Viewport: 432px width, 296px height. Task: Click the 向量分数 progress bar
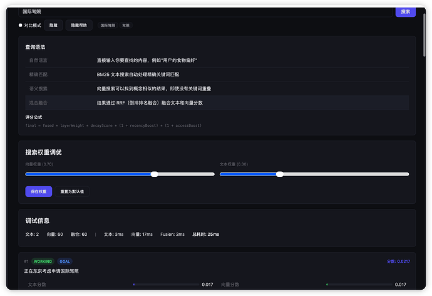(359, 285)
